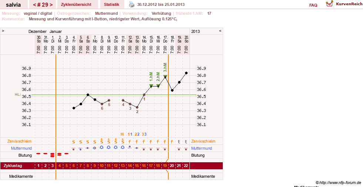Image resolution: width=363 pixels, height=187 pixels.
Task: Select the cycle number # 29 navigator
Action: point(43,4)
